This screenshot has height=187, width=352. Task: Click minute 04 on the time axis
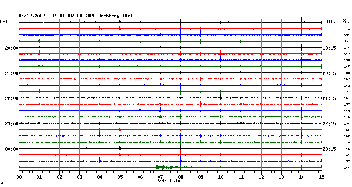100,177
